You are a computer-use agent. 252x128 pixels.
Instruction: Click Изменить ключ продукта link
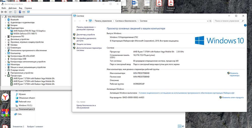[x=233, y=98]
